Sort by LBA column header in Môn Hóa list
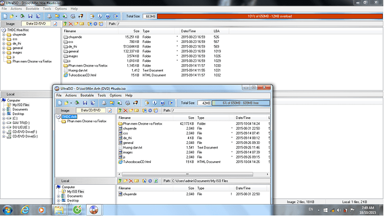The image size is (385, 216). (x=220, y=31)
